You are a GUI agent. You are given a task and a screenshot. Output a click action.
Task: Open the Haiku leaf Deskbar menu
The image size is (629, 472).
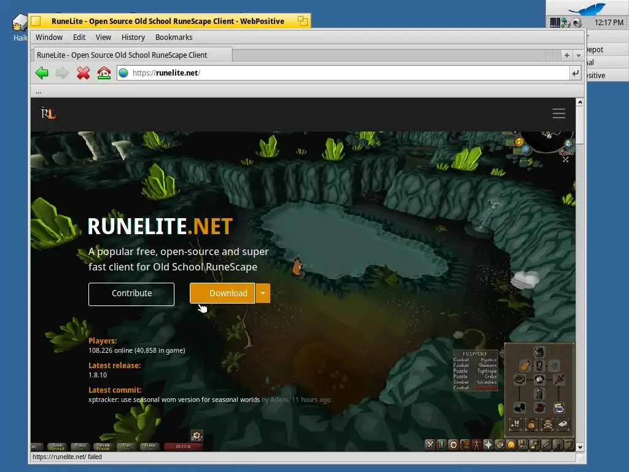pos(588,8)
